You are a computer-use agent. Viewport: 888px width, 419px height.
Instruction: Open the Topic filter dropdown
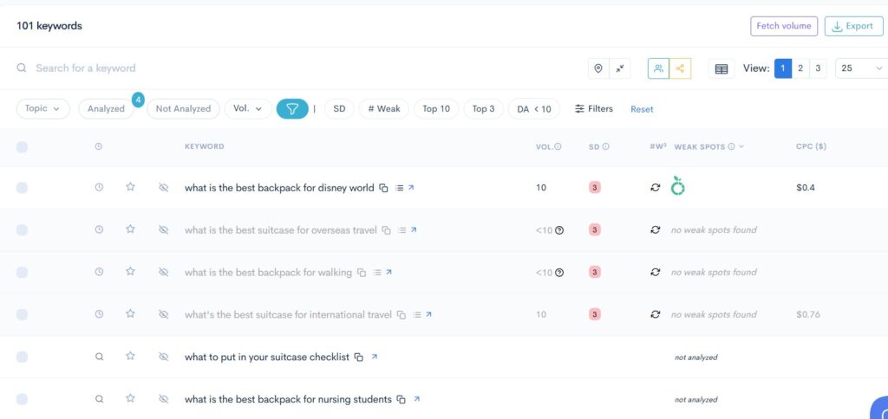pos(43,108)
